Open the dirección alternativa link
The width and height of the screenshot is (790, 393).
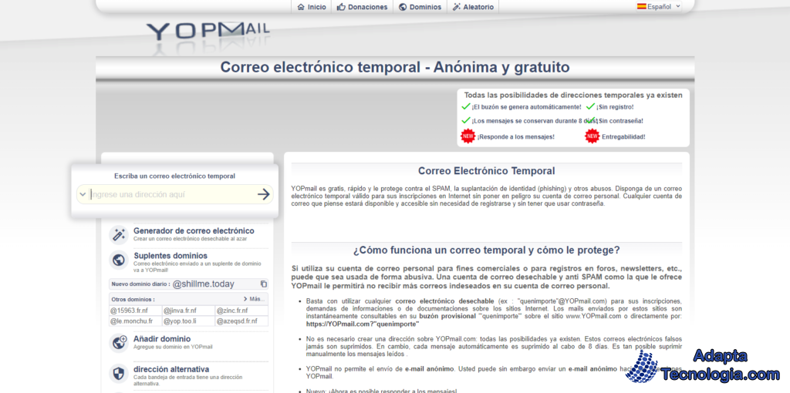[x=171, y=369]
